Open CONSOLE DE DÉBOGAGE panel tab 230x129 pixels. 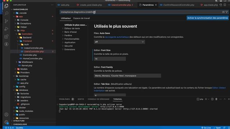point(98,99)
